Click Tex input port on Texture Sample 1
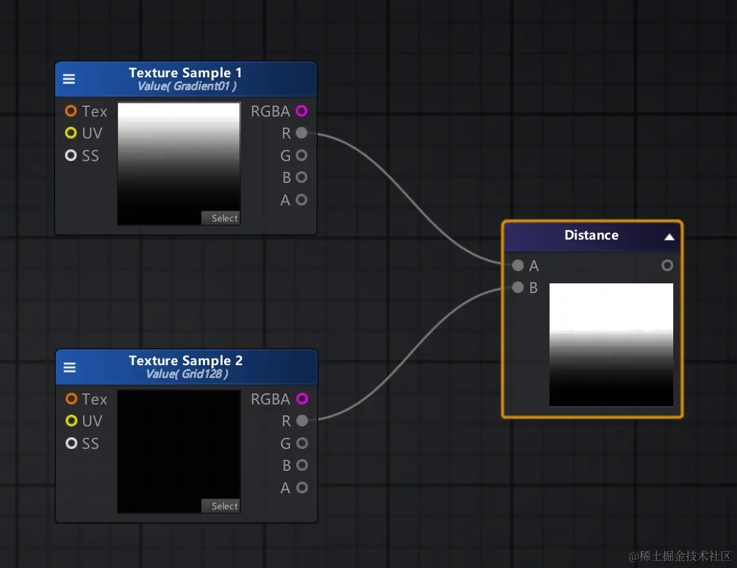 (x=71, y=111)
